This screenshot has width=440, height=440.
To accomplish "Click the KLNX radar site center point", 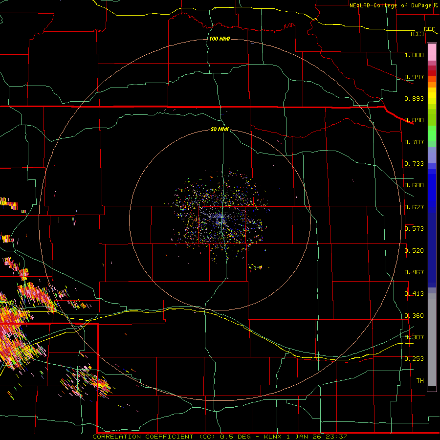I will (220, 221).
